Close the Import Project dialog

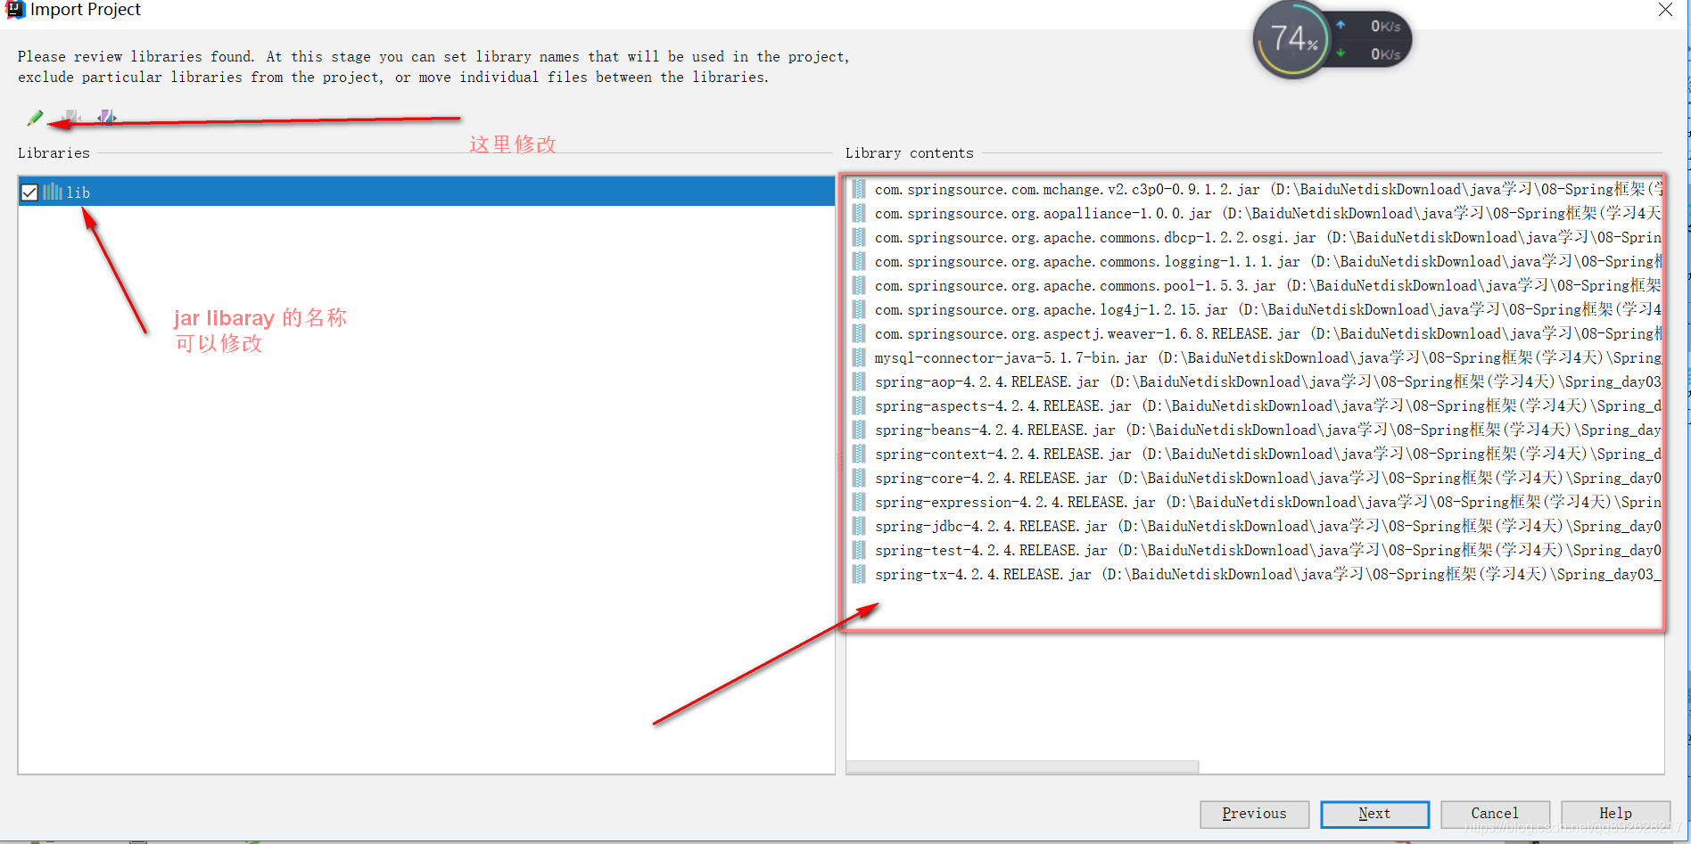(1665, 10)
